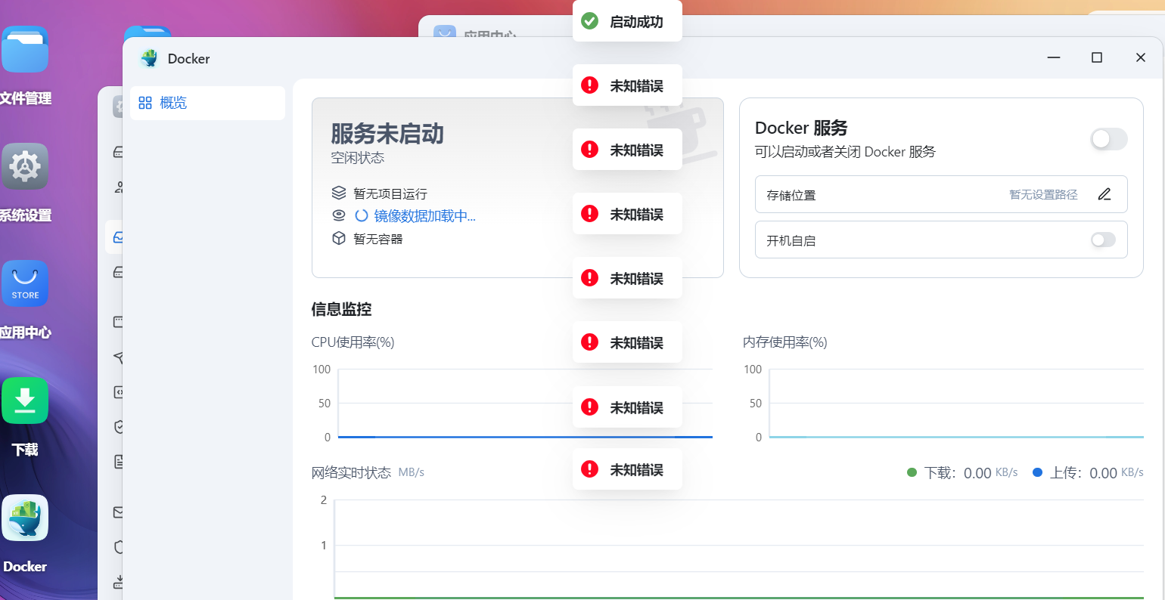This screenshot has height=600, width=1165.
Task: Click the layers icon beside 暂无项目运行
Action: [x=339, y=193]
